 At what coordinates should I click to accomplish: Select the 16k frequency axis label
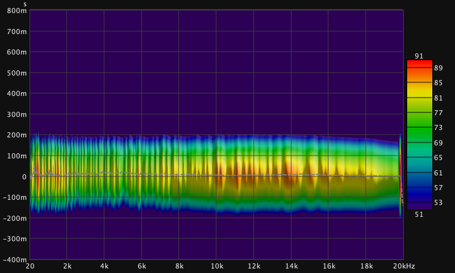pos(329,266)
